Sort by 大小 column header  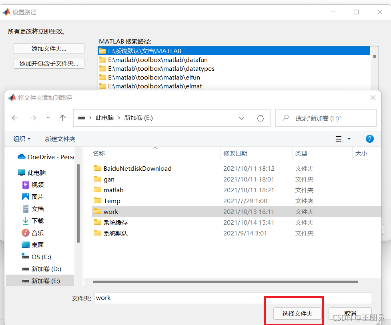pos(361,153)
